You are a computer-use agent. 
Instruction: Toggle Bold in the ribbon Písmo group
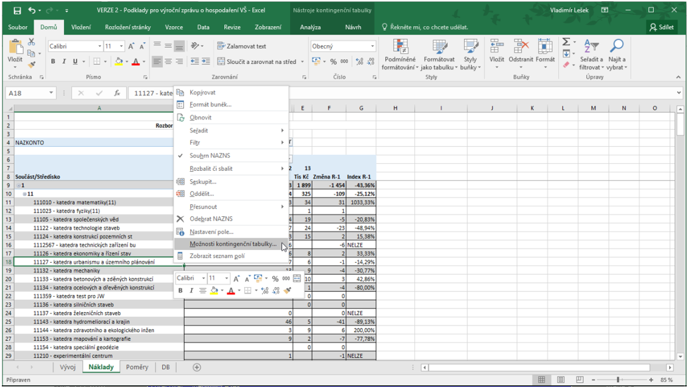[53, 62]
